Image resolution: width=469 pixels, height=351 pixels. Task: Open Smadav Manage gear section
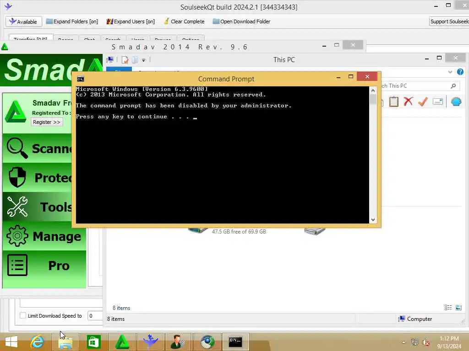pos(44,236)
